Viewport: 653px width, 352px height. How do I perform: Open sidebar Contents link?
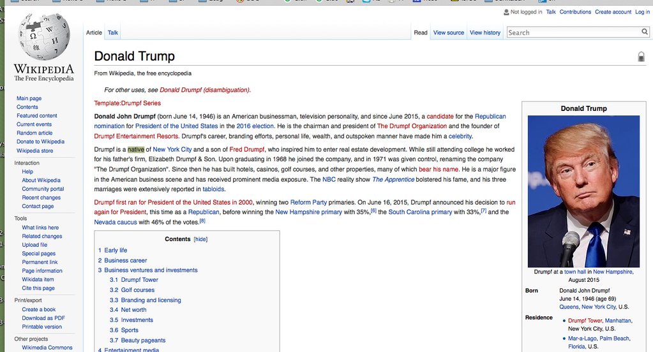27,107
